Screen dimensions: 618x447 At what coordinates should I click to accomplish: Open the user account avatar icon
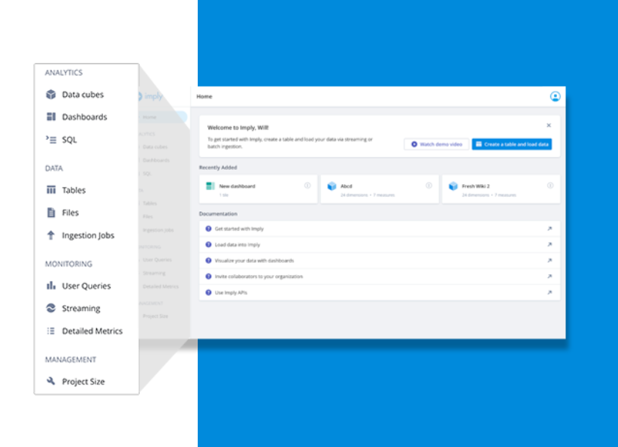pos(555,96)
